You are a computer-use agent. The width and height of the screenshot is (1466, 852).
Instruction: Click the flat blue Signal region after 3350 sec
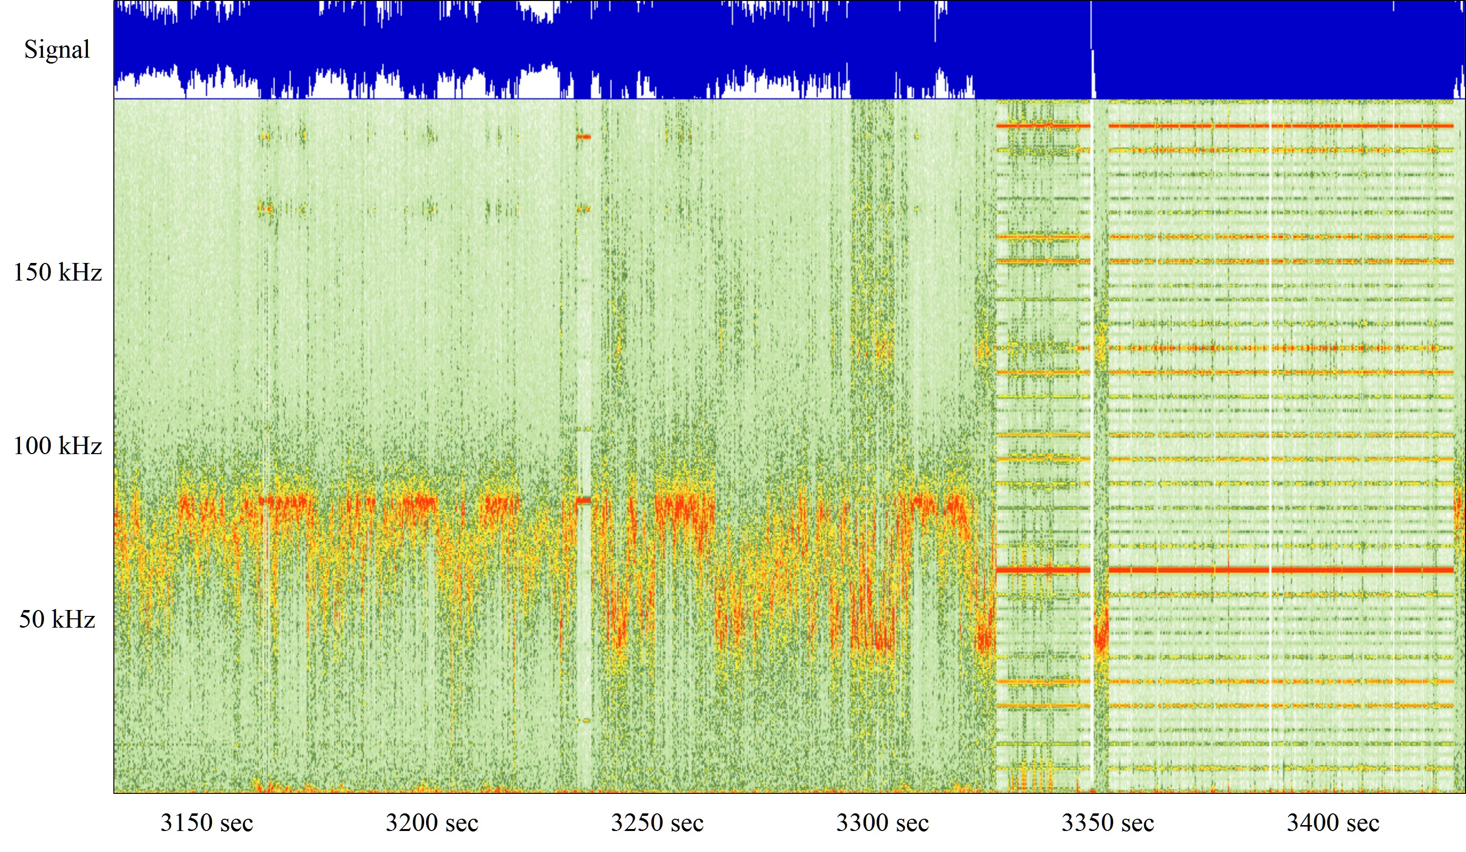pos(1280,49)
